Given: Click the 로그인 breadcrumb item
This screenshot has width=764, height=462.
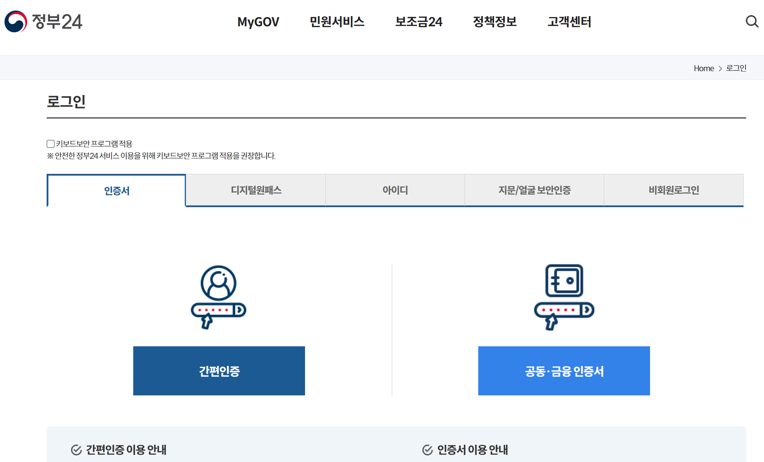Looking at the screenshot, I should point(736,68).
